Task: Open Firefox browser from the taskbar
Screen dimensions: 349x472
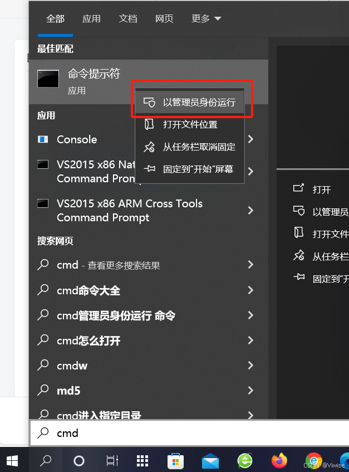Action: (279, 460)
